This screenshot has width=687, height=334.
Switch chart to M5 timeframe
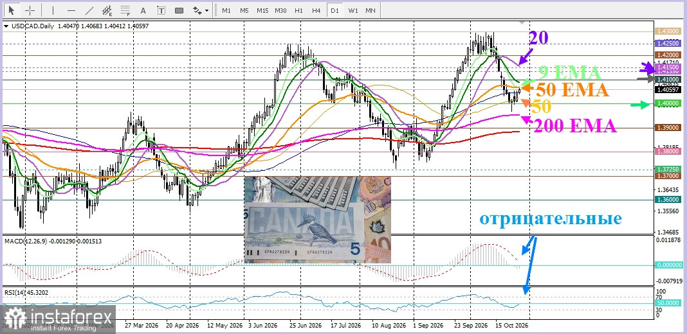click(x=244, y=10)
